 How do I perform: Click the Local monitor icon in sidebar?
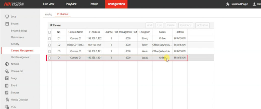click(x=7, y=17)
